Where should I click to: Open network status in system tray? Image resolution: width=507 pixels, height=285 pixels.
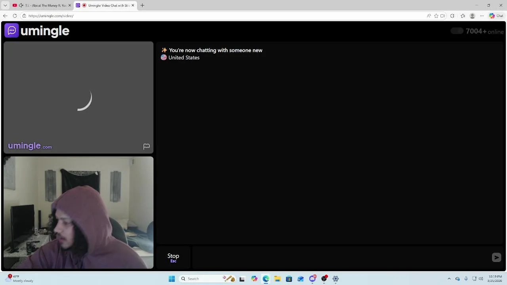[474, 279]
